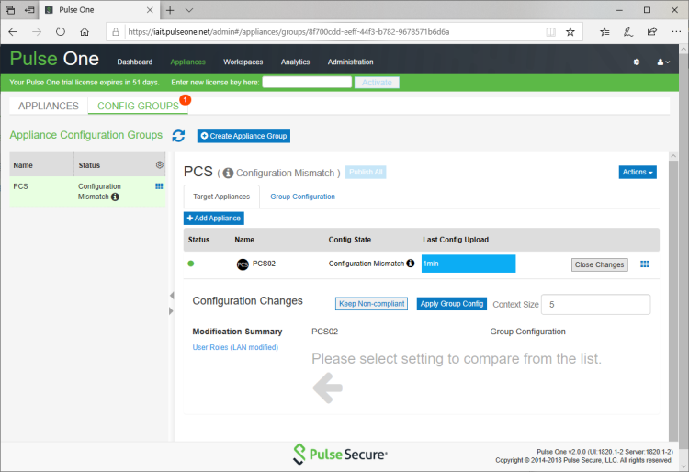Open the settings gear in top navigation

pyautogui.click(x=637, y=62)
